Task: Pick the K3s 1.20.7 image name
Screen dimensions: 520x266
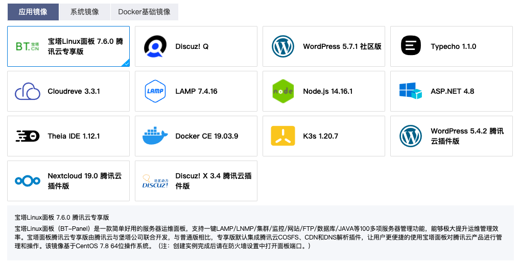Action: tap(320, 136)
